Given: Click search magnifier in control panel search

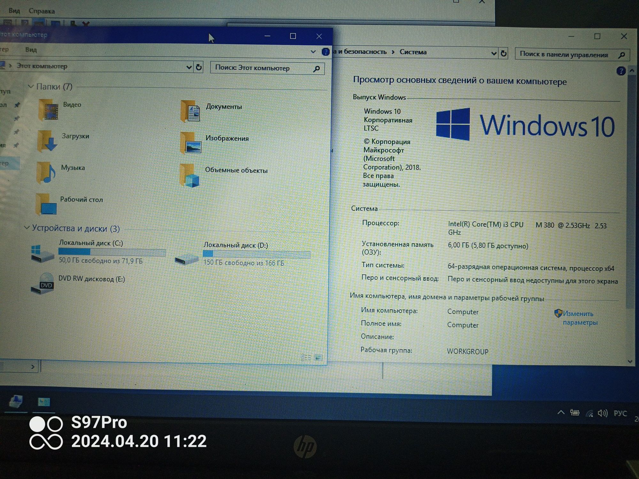Looking at the screenshot, I should pyautogui.click(x=621, y=55).
